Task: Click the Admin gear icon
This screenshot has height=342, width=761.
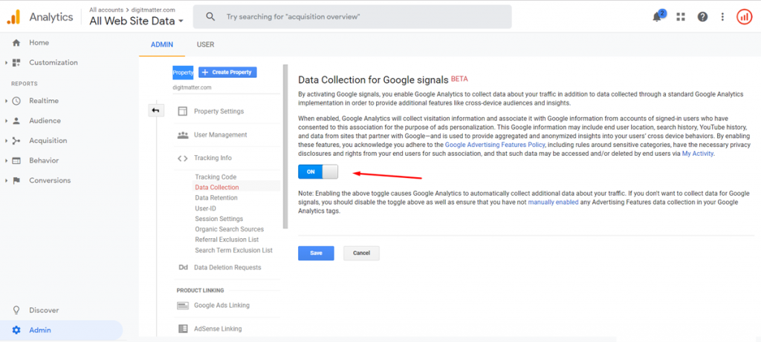Action: 16,330
